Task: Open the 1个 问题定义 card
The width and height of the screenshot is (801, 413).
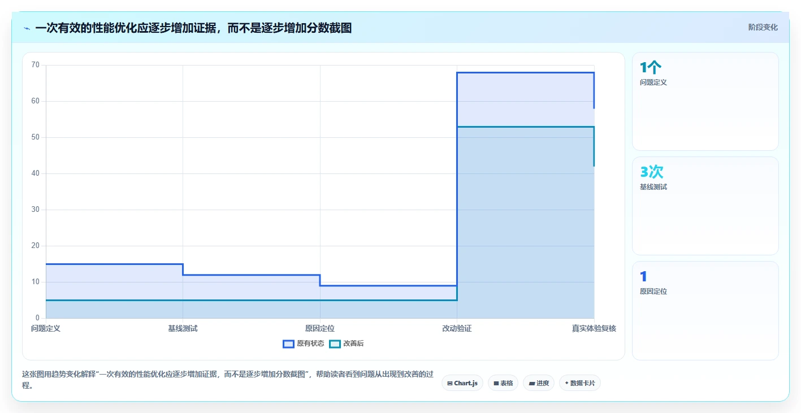Action: (x=705, y=101)
